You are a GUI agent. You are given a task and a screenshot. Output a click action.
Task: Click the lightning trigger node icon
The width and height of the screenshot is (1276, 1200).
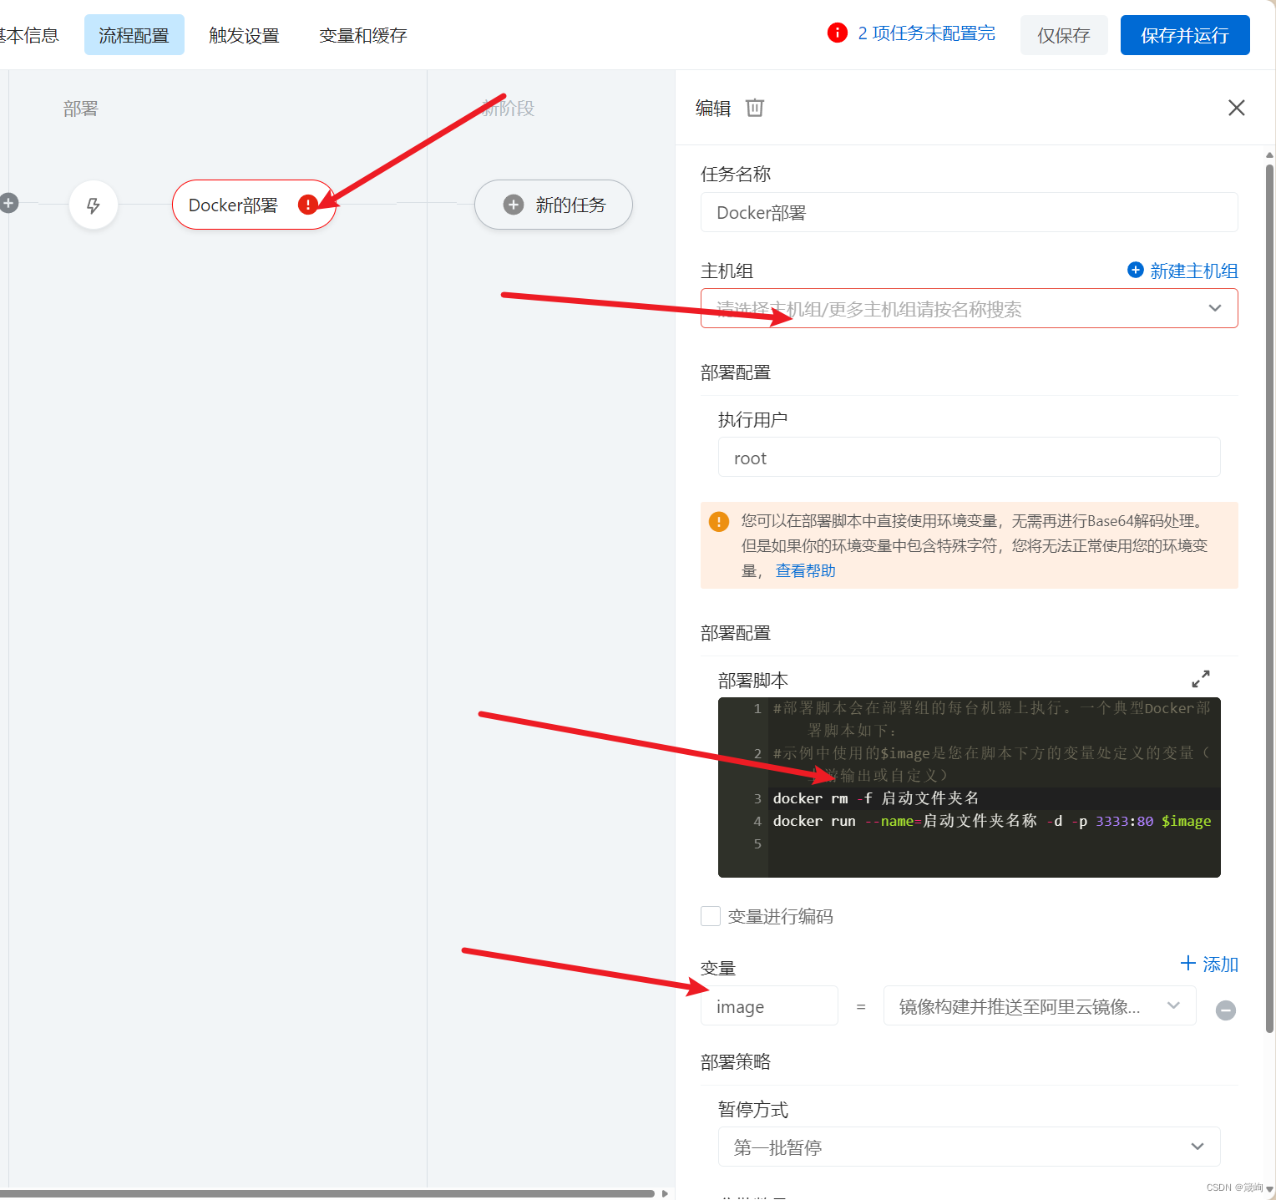(94, 205)
